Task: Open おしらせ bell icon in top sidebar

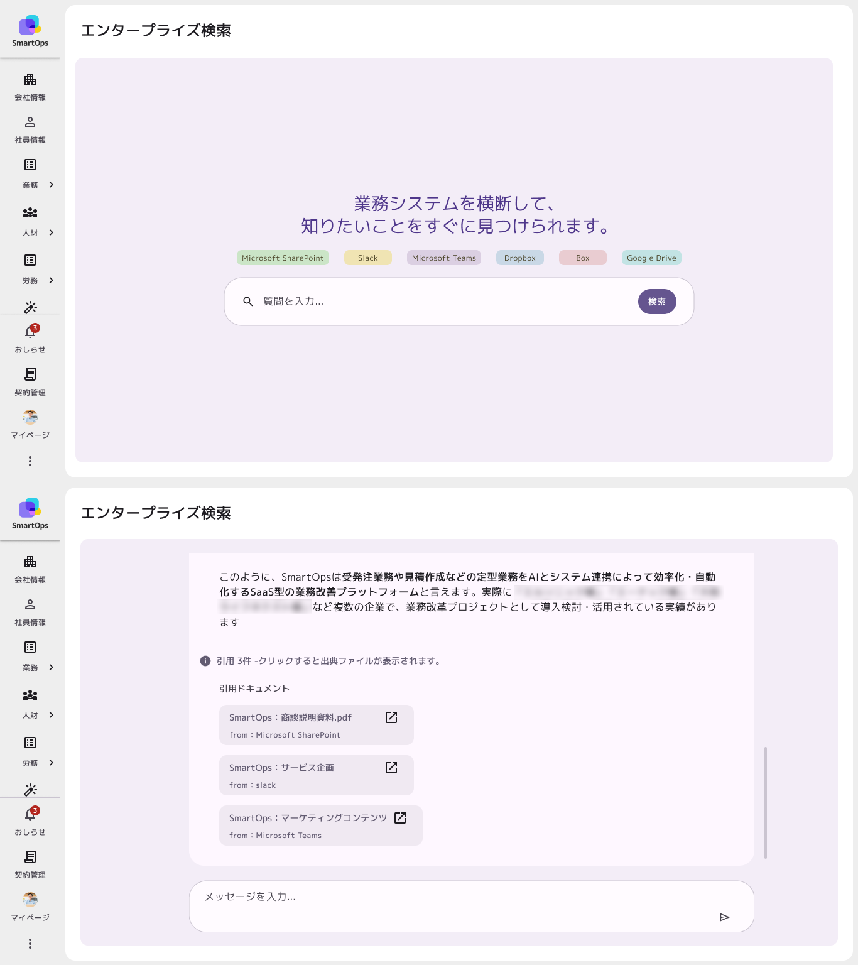Action: (x=30, y=332)
